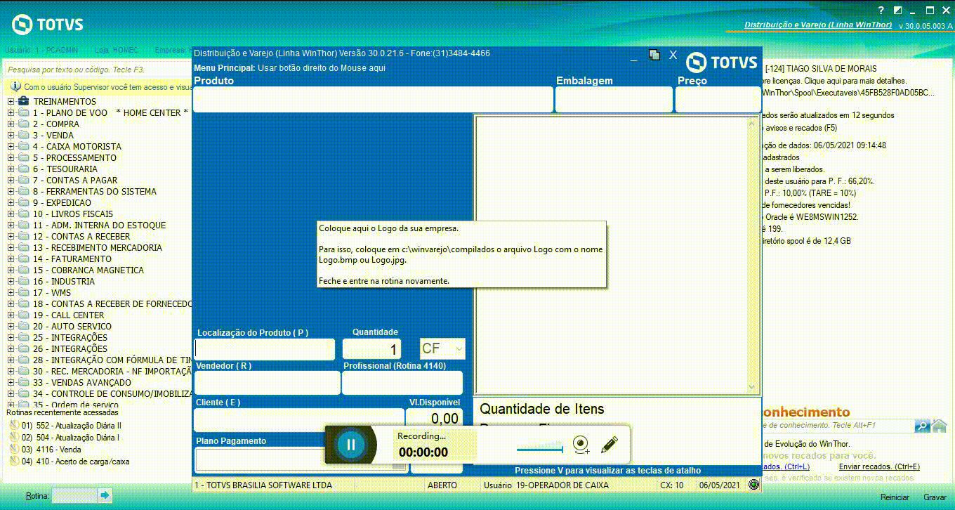
Task: Pause the screen recording
Action: [x=351, y=444]
